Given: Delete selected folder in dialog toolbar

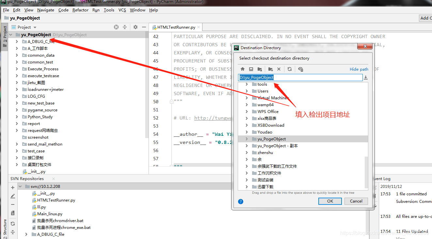Looking at the screenshot, I should 279,69.
